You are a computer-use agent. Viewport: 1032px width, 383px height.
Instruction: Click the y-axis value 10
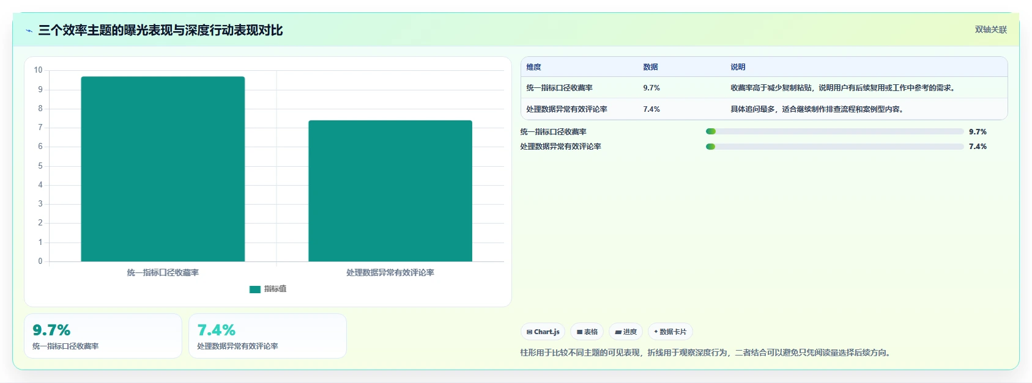coord(38,70)
